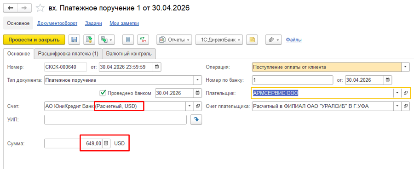Select the top Основное navigation item
Screen dimensions: 414x169
[18, 23]
